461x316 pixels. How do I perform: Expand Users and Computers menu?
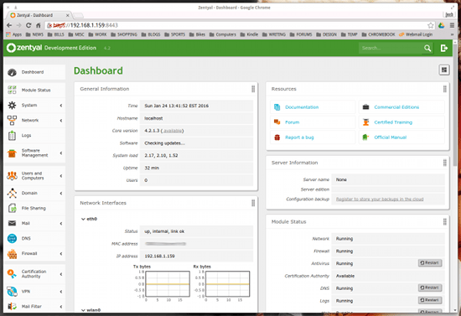coord(35,176)
